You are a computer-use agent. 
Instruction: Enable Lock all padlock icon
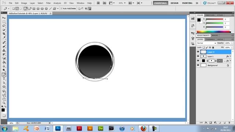point(213,47)
